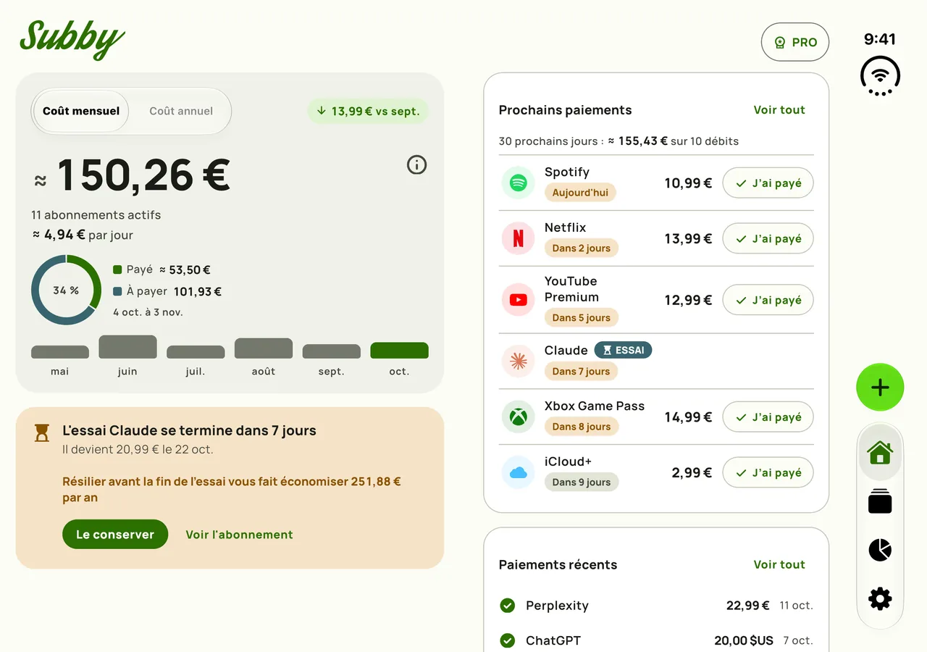This screenshot has width=927, height=652.
Task: Click the 13,99 € vs sept. badge
Action: click(368, 112)
